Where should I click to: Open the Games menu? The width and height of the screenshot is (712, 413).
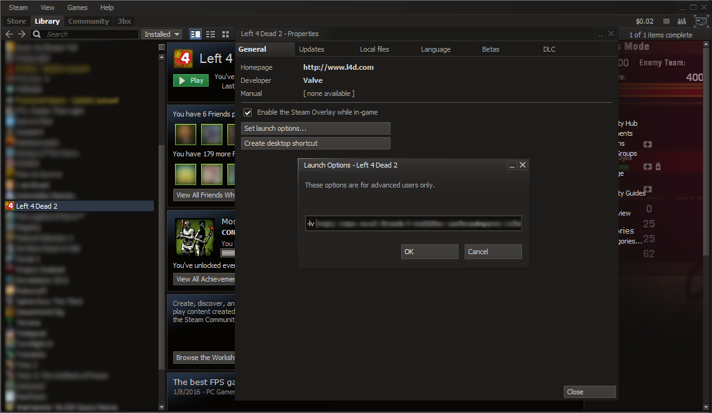tap(77, 7)
